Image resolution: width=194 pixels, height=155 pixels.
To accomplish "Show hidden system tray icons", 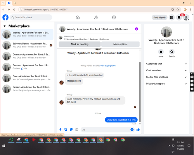I will click(x=169, y=146).
